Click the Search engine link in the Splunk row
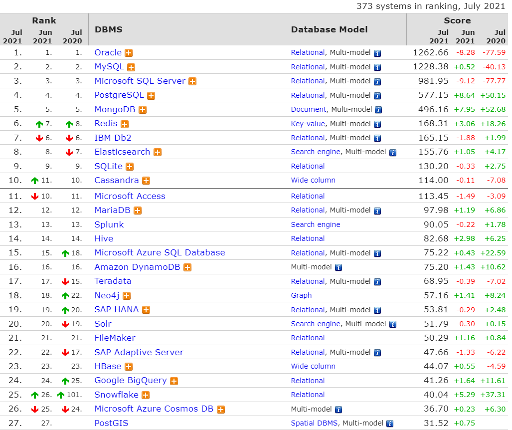512x430 pixels. [316, 225]
